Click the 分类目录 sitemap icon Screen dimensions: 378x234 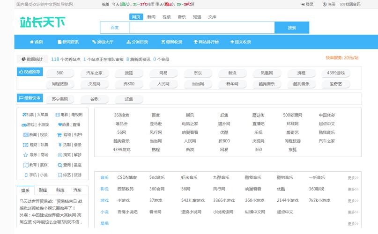(128, 42)
